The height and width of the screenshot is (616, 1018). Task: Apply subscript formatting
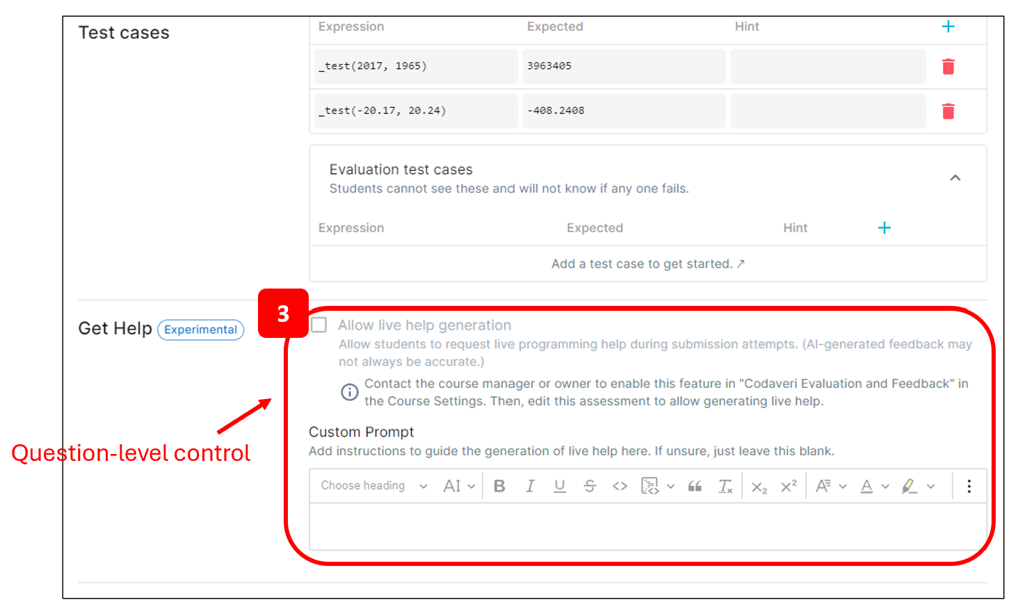click(759, 486)
